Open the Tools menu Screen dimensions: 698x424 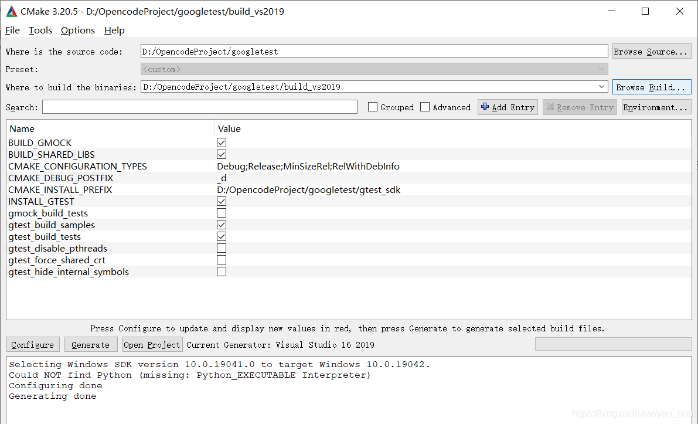(x=40, y=30)
